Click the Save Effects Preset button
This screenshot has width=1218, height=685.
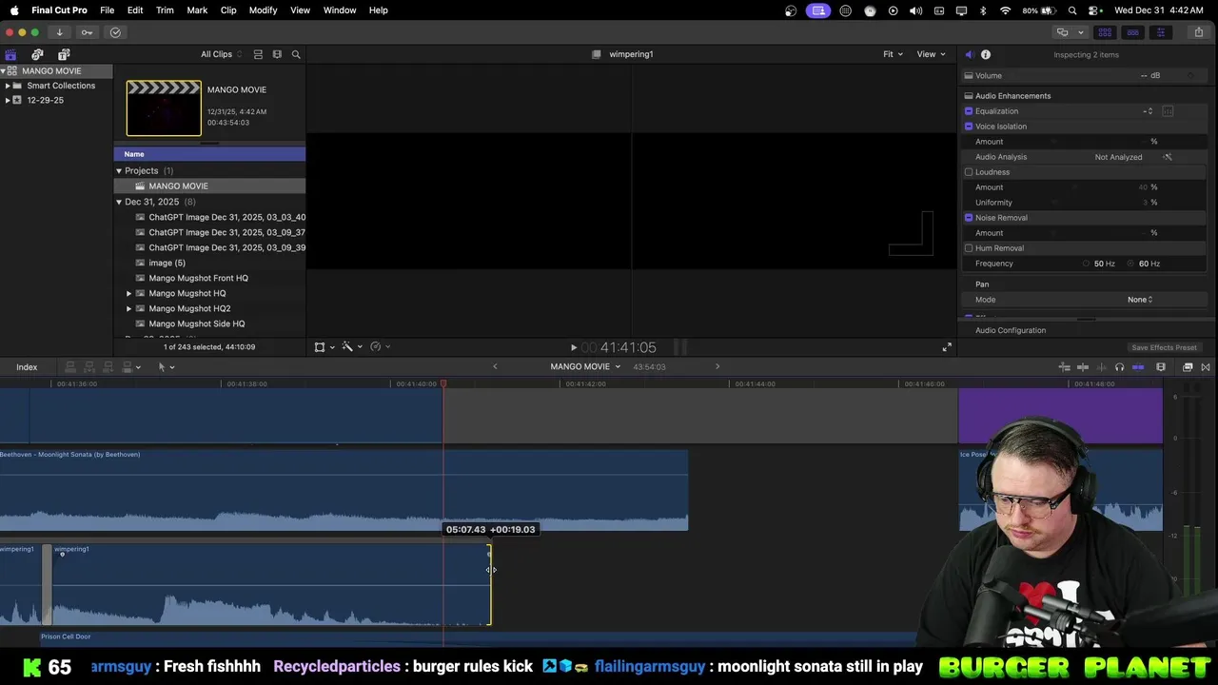tap(1164, 347)
